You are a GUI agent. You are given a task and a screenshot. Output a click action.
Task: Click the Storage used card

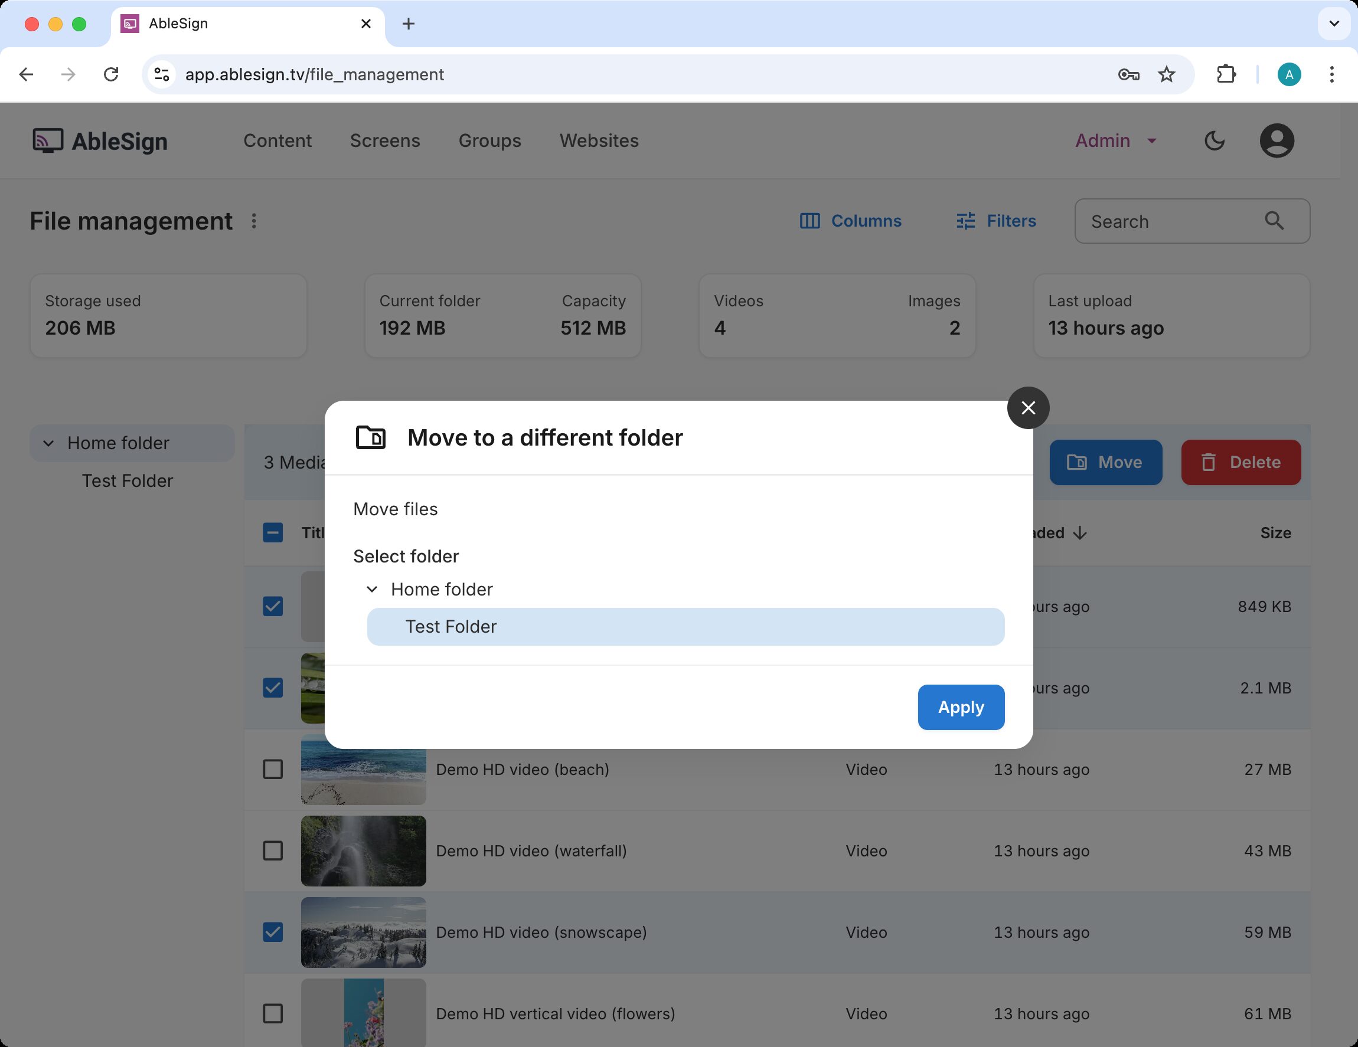point(168,316)
